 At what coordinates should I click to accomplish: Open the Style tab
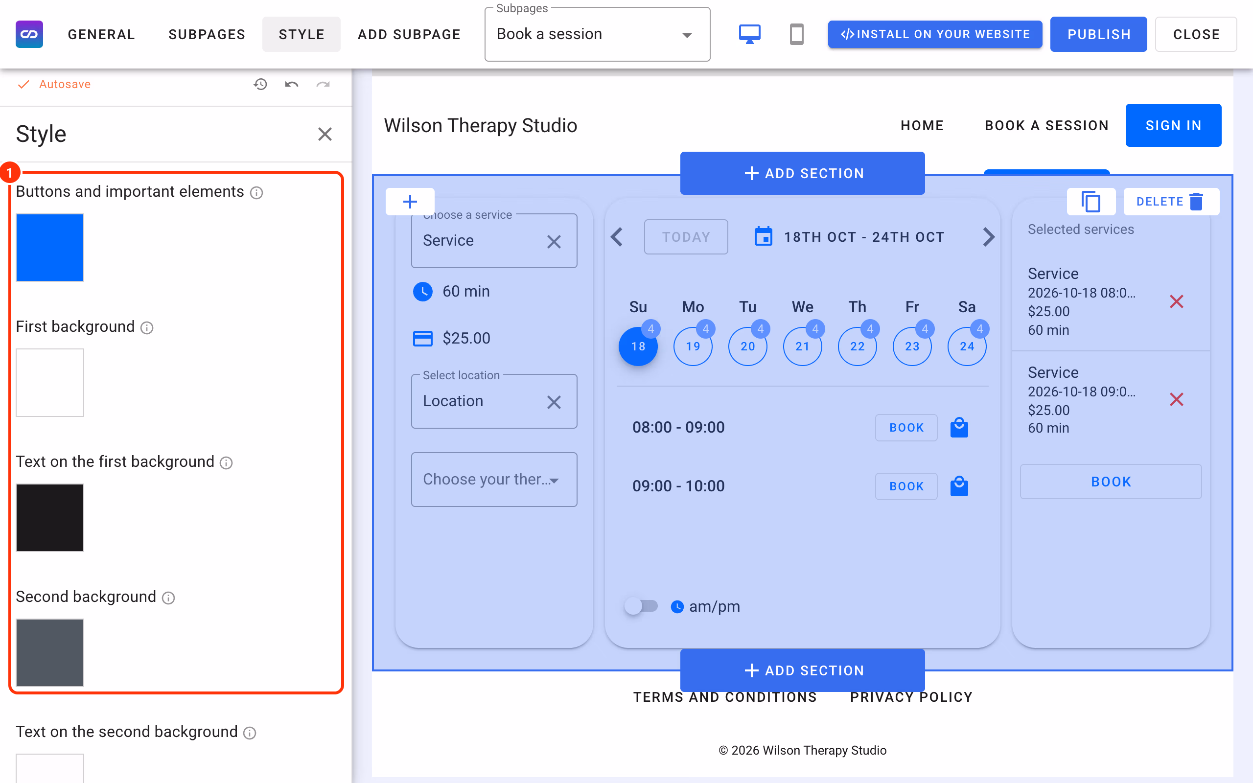[302, 34]
